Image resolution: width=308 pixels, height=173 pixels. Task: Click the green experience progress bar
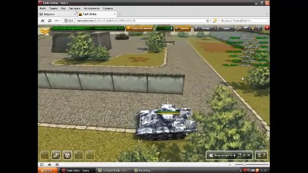pyautogui.click(x=88, y=28)
